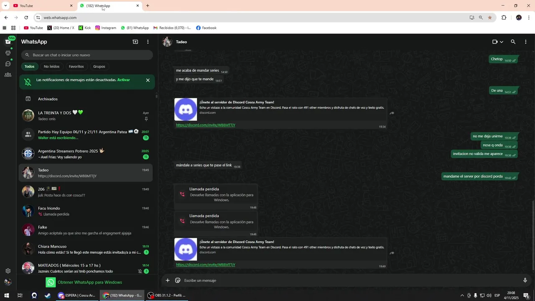The image size is (535, 301).
Task: Show hidden system tray icons
Action: (462, 296)
